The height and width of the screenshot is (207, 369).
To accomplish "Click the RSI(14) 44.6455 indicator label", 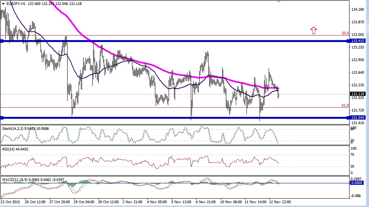I will (15, 149).
